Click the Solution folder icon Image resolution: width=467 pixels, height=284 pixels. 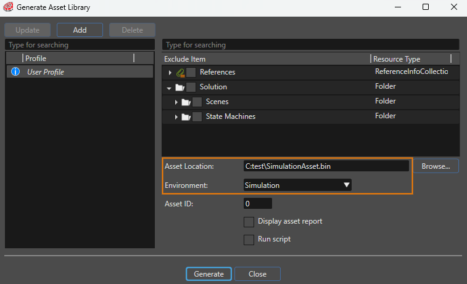180,87
